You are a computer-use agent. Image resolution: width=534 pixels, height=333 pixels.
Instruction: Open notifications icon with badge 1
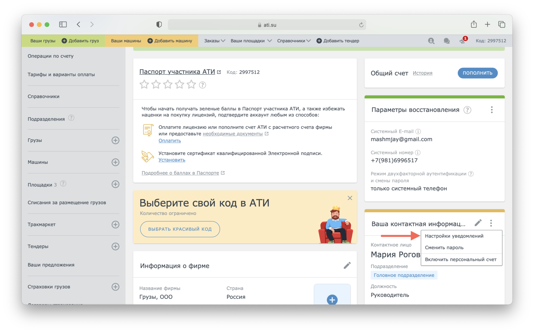[x=463, y=40]
